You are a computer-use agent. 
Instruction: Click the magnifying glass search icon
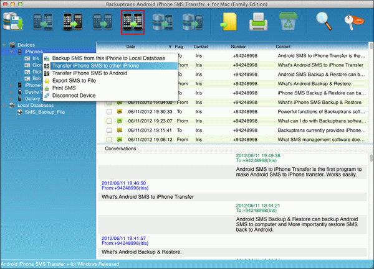click(x=324, y=21)
